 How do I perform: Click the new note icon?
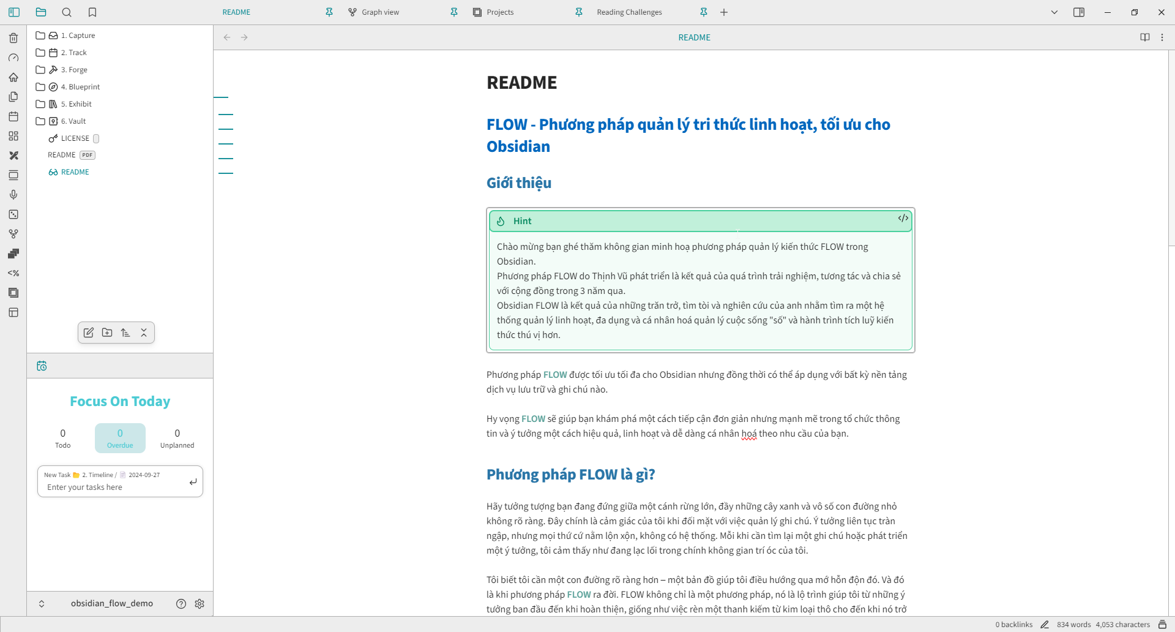89,333
